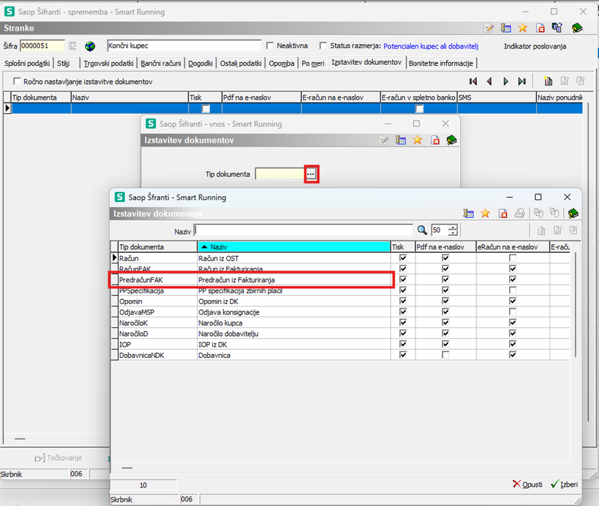This screenshot has width=599, height=506.
Task: Sort list by Naziv column header
Action: point(293,247)
